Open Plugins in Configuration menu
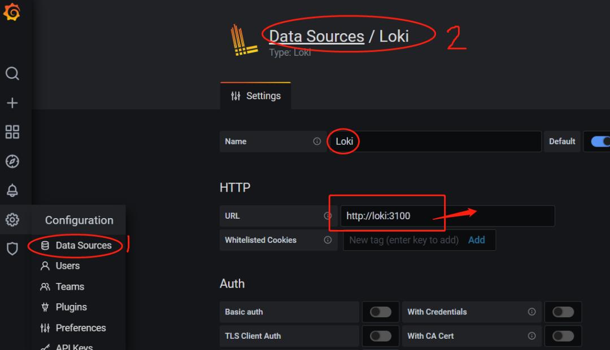610x350 pixels. pos(71,307)
